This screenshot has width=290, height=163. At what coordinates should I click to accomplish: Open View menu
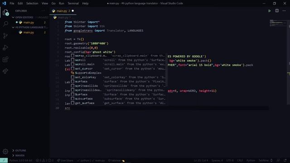[x=45, y=3]
